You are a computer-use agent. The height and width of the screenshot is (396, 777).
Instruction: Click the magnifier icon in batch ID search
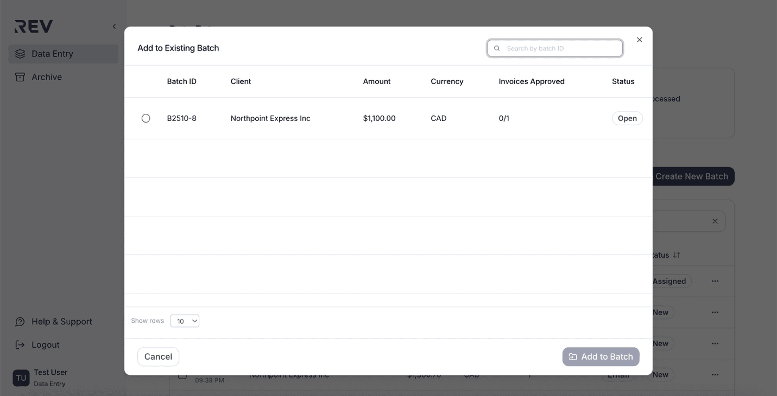point(496,48)
